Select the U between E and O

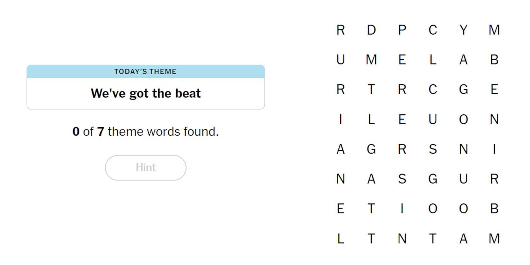pos(433,119)
